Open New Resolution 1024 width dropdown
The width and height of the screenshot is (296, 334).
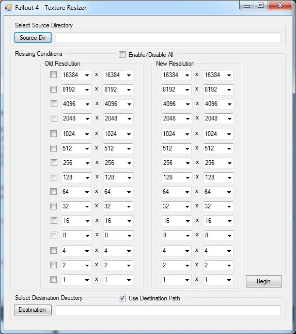coord(176,134)
